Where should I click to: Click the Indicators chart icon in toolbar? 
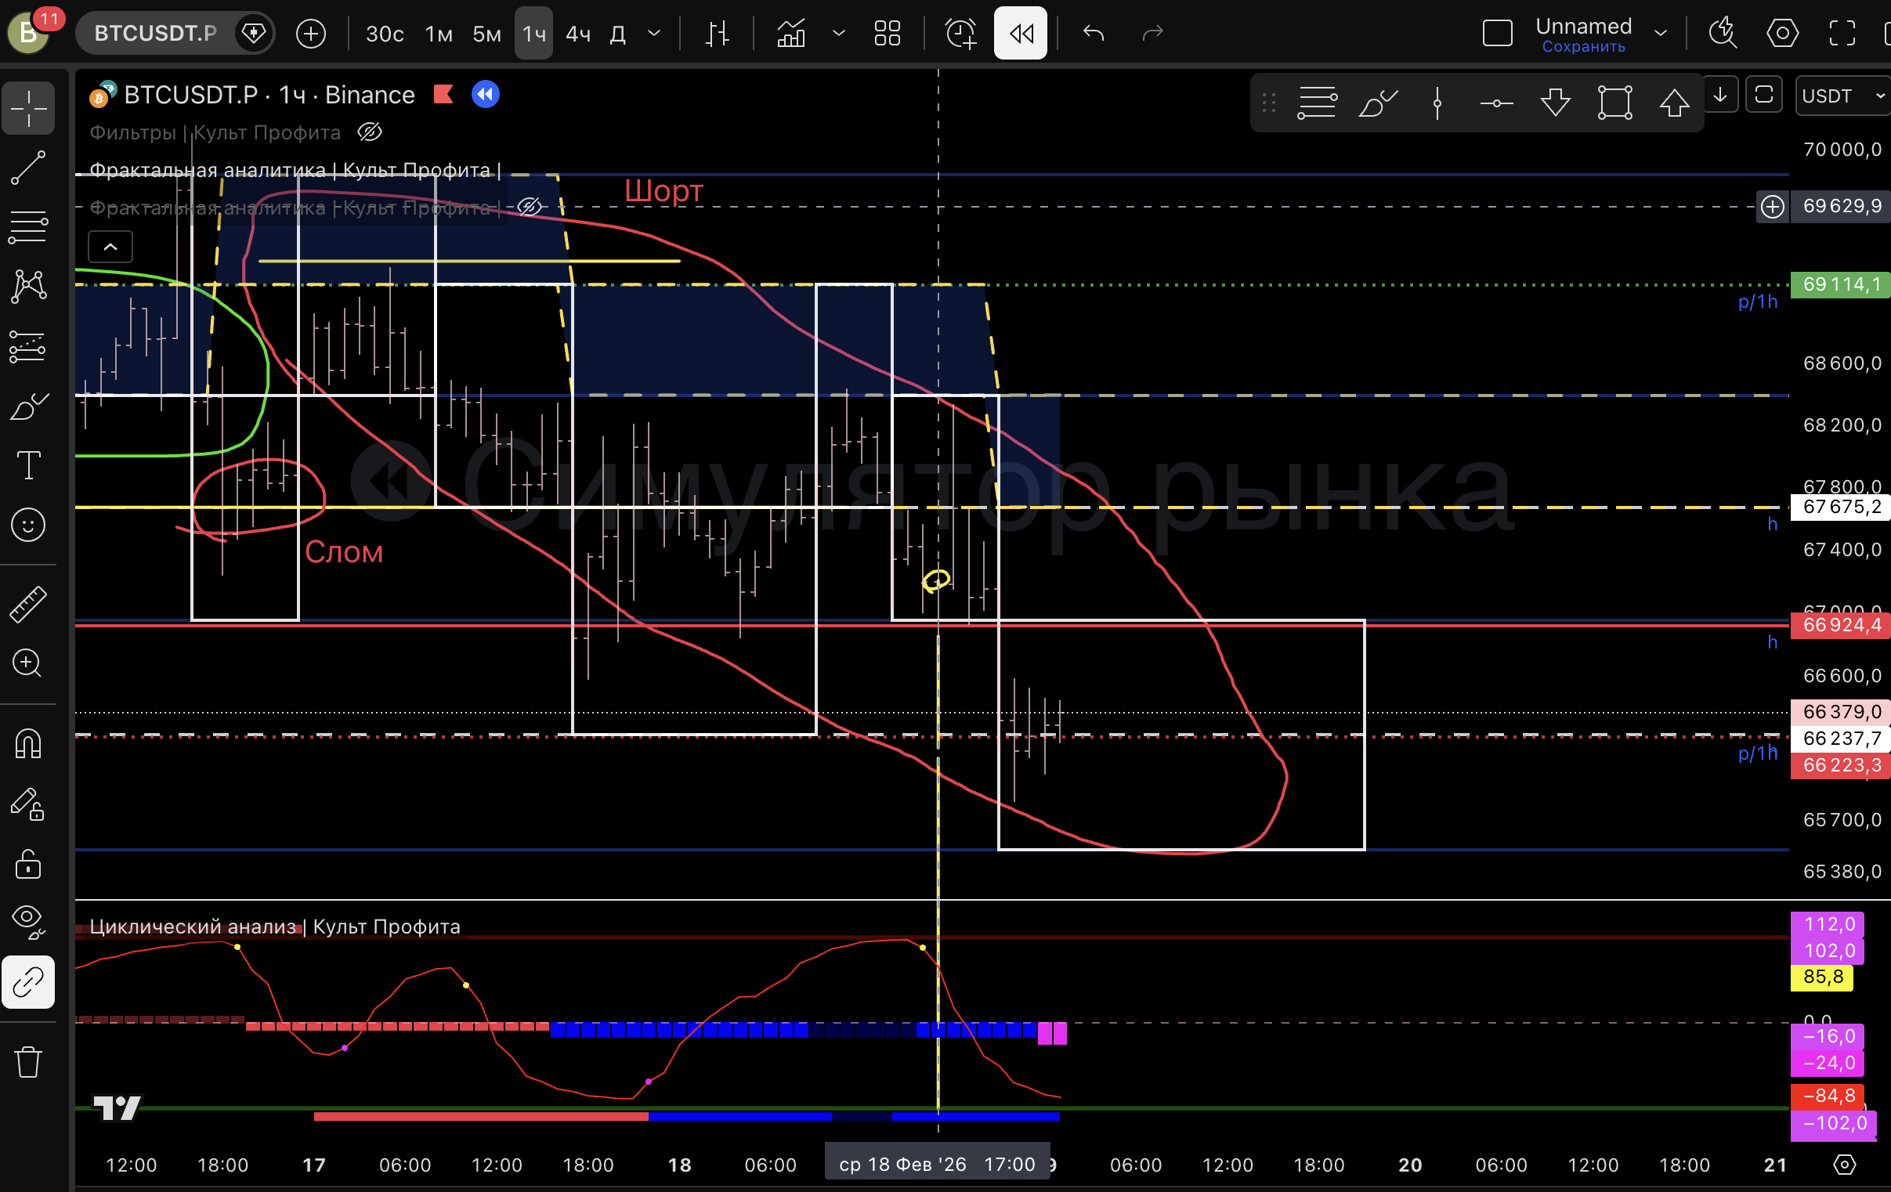(791, 33)
